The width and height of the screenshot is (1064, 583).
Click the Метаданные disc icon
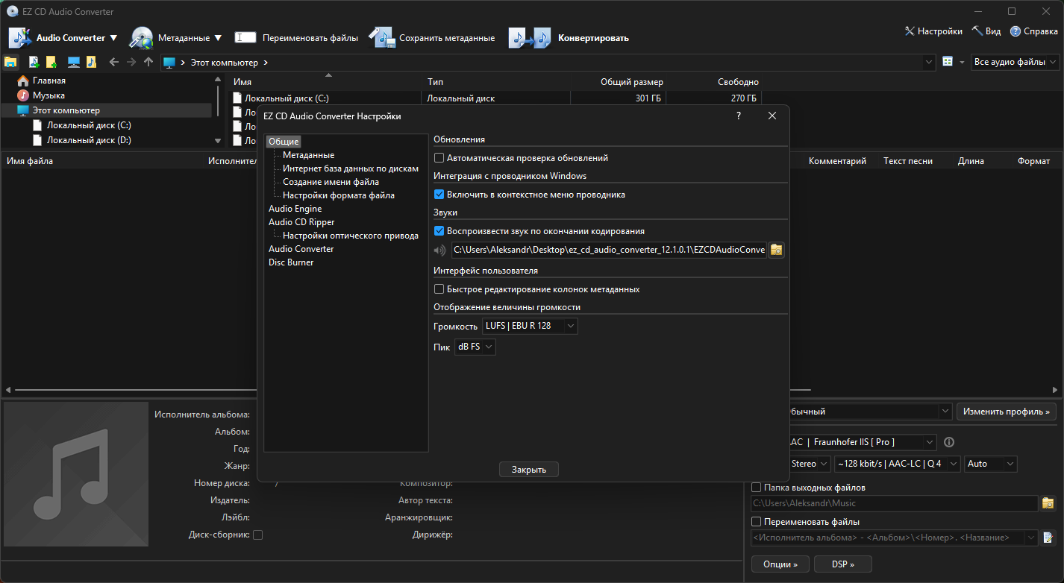142,38
